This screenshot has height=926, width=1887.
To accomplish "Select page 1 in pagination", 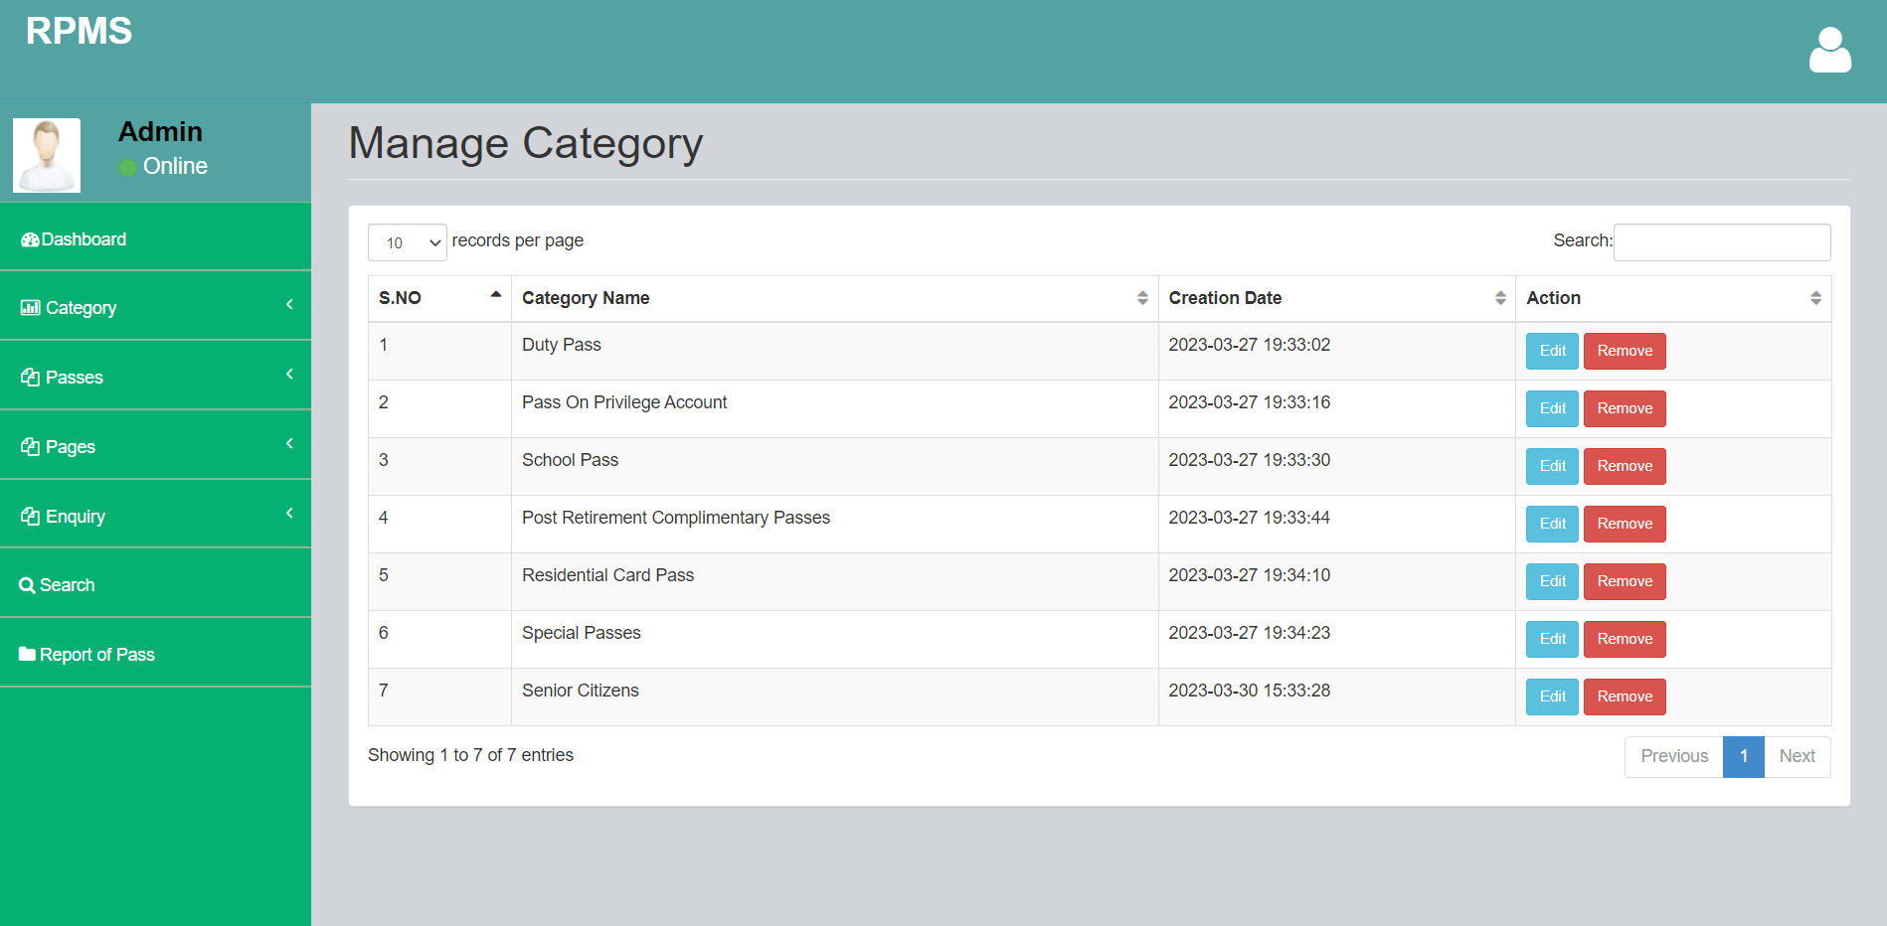I will pyautogui.click(x=1744, y=756).
